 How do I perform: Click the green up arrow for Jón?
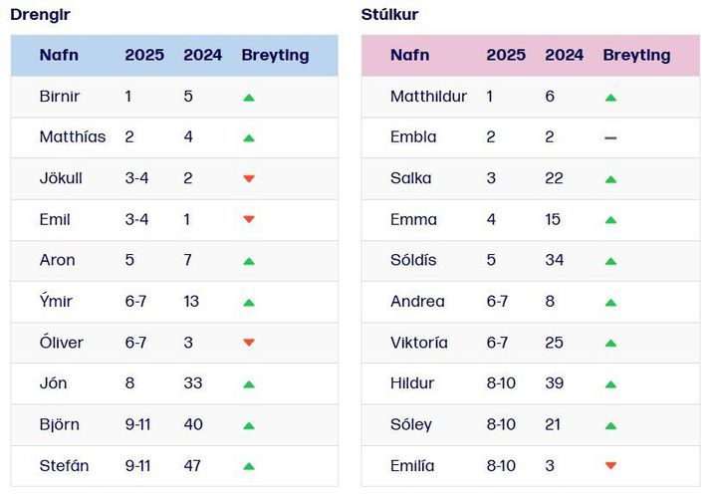(249, 383)
